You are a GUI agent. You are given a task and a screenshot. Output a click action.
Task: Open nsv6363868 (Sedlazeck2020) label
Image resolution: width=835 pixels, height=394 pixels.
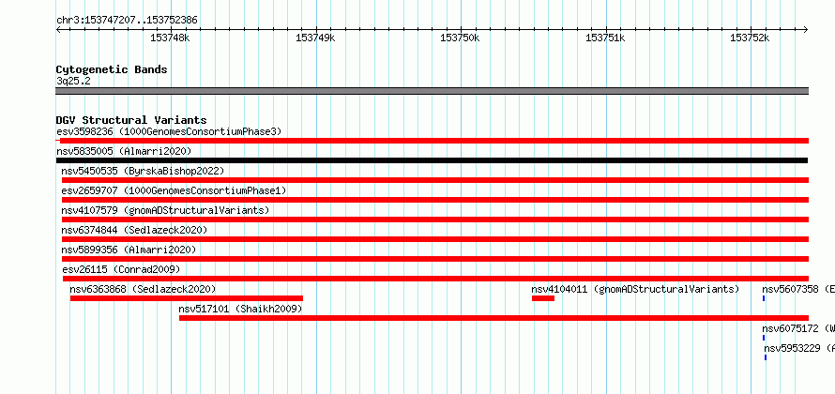(x=143, y=289)
